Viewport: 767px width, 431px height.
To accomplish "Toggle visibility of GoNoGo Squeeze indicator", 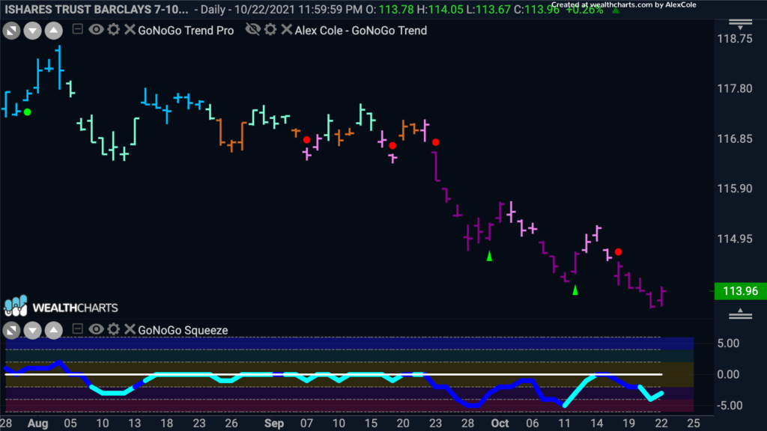I will click(96, 329).
